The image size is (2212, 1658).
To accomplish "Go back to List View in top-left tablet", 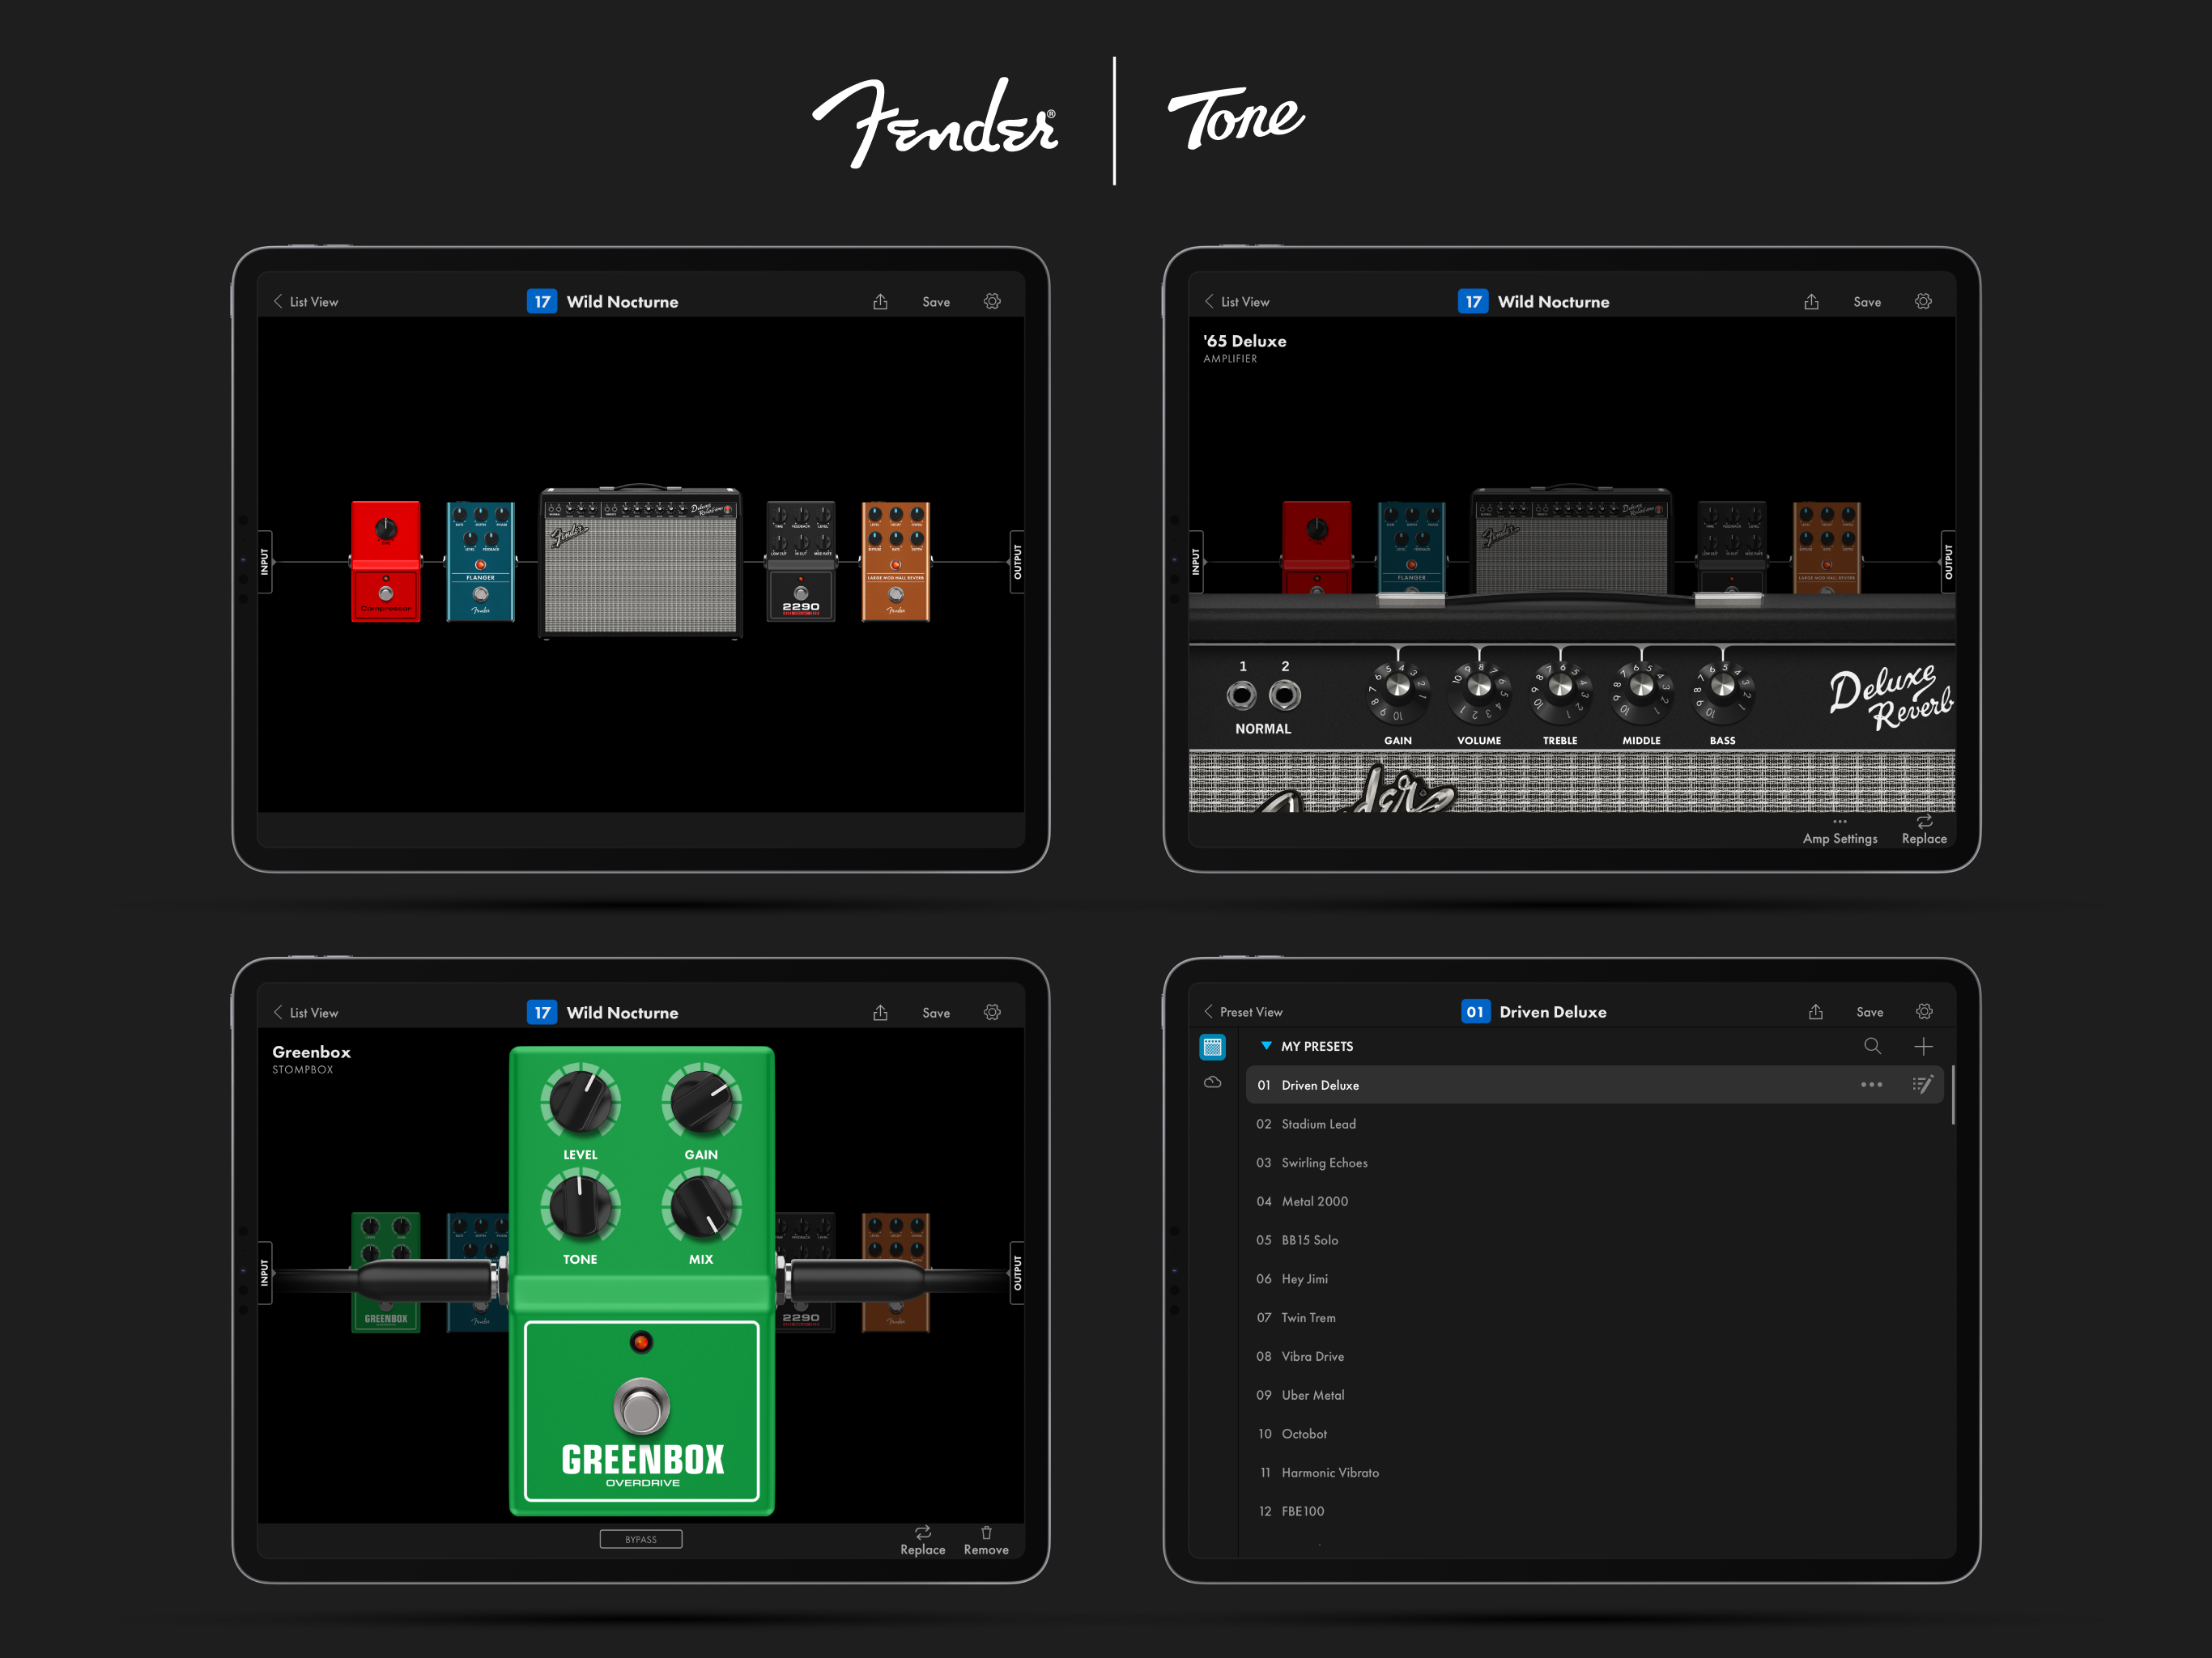I will click(306, 301).
